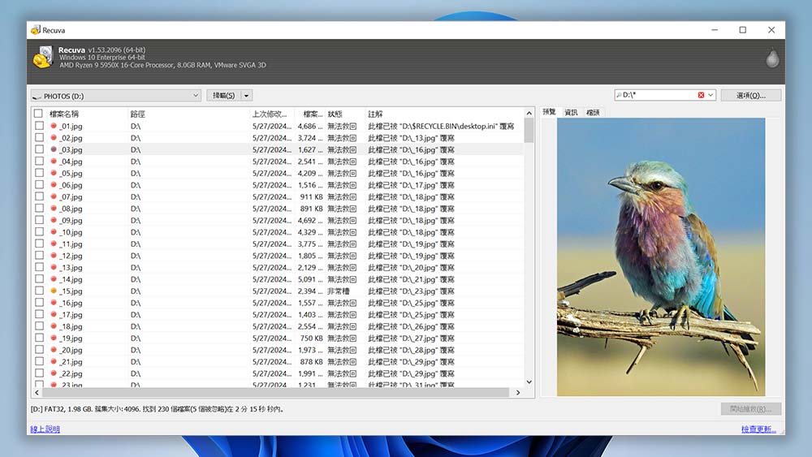Select the _14.jpg file name
812x457 pixels.
pyautogui.click(x=71, y=279)
